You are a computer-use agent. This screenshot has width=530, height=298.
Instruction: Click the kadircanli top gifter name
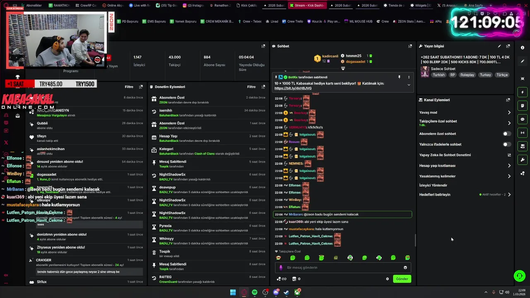[x=330, y=56]
